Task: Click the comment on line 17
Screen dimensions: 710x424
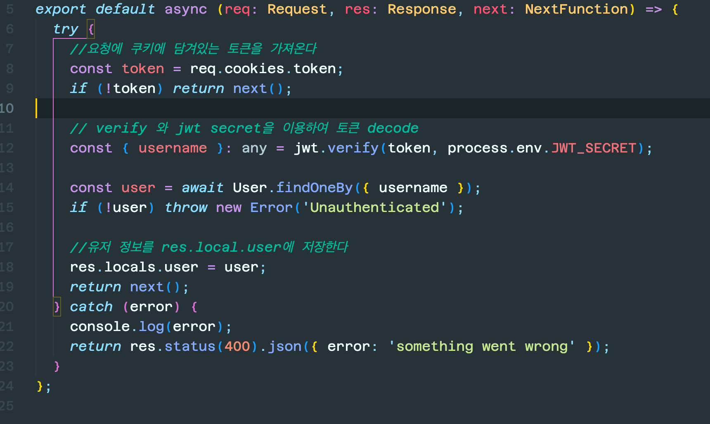Action: tap(209, 247)
